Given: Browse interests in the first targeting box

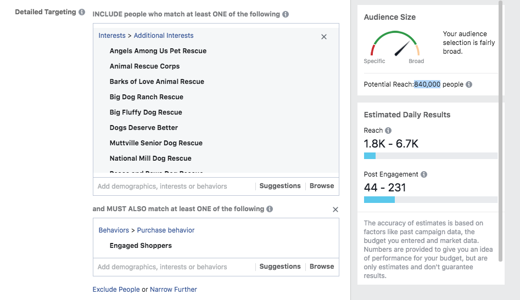Looking at the screenshot, I should [322, 186].
